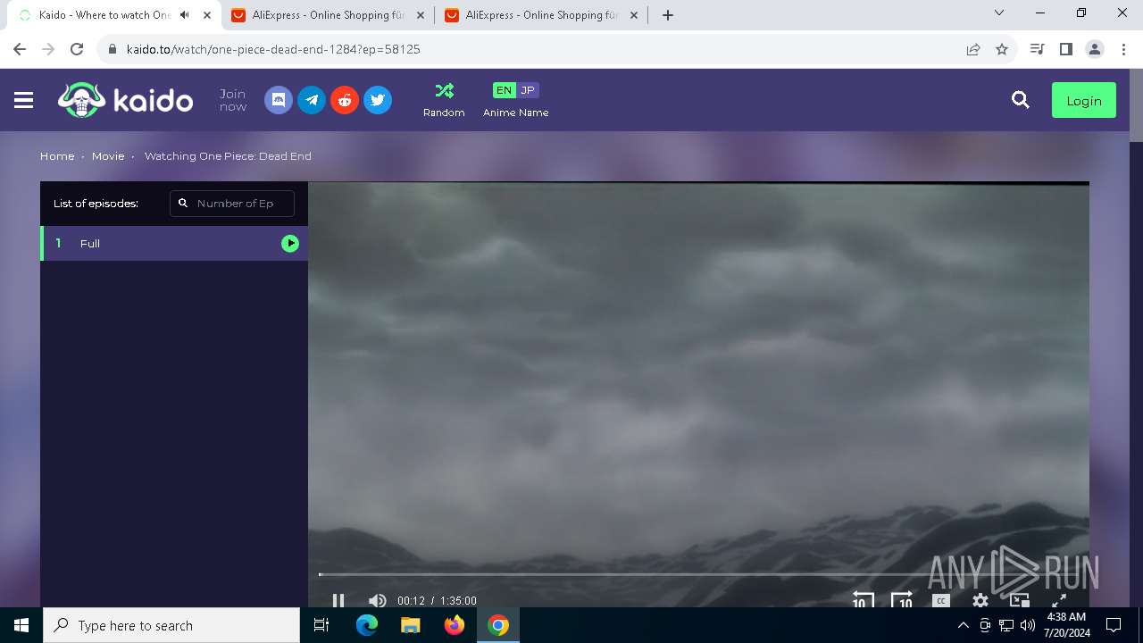Open a new browser tab
The width and height of the screenshot is (1143, 643).
click(x=668, y=15)
